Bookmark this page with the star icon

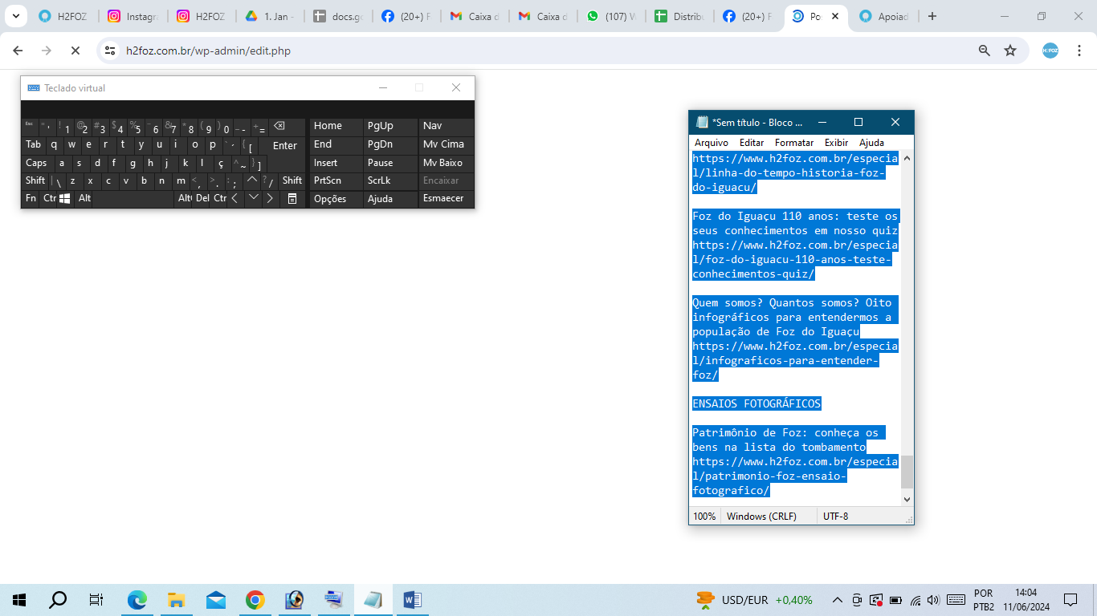pyautogui.click(x=1010, y=51)
